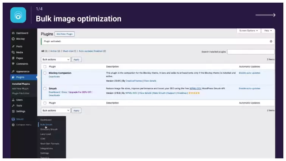286x161 pixels.
Task: Click the Tools wrench icon
Action: click(13, 106)
